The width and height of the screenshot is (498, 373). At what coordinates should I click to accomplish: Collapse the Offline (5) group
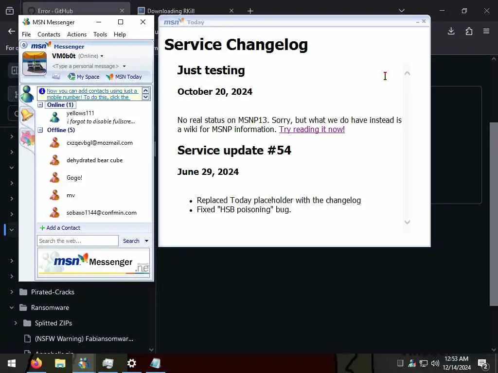(x=40, y=130)
